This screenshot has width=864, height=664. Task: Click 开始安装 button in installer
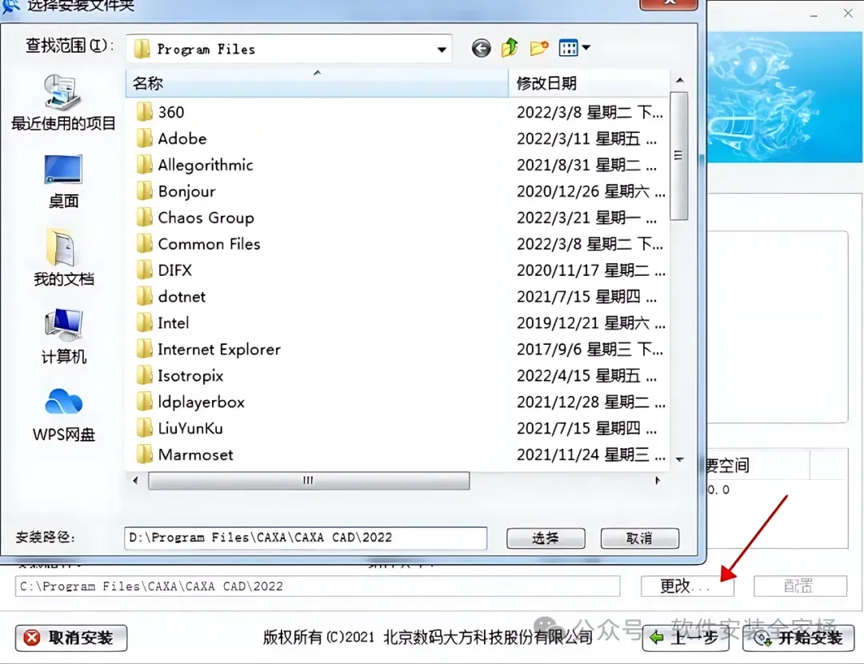[798, 638]
